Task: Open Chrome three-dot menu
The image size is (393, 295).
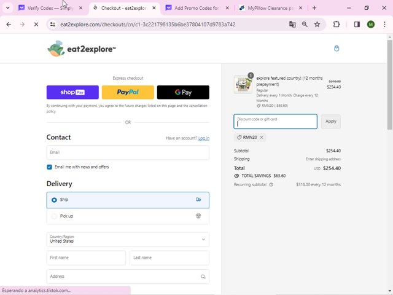Action: coord(384,25)
